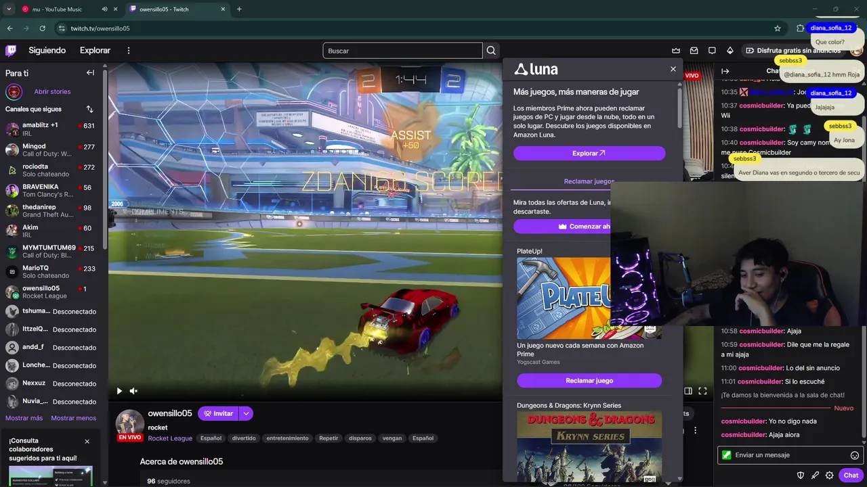The width and height of the screenshot is (867, 487).
Task: Sort followed channels list
Action: coord(89,109)
